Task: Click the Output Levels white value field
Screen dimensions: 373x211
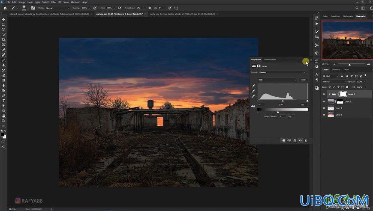Action: (x=291, y=116)
